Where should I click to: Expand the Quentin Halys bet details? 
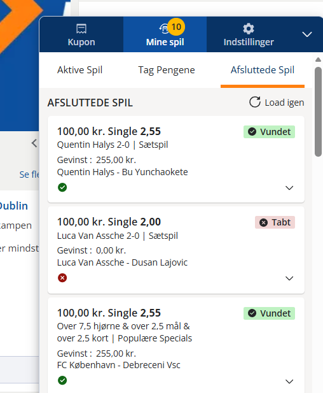pos(289,188)
